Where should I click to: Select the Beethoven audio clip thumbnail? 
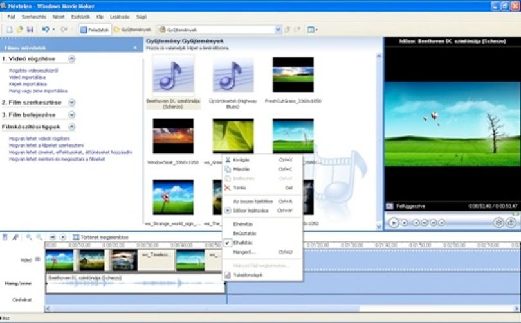click(173, 74)
